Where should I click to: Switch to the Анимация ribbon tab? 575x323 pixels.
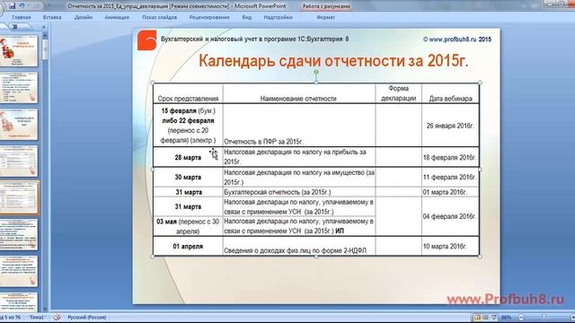click(x=117, y=17)
